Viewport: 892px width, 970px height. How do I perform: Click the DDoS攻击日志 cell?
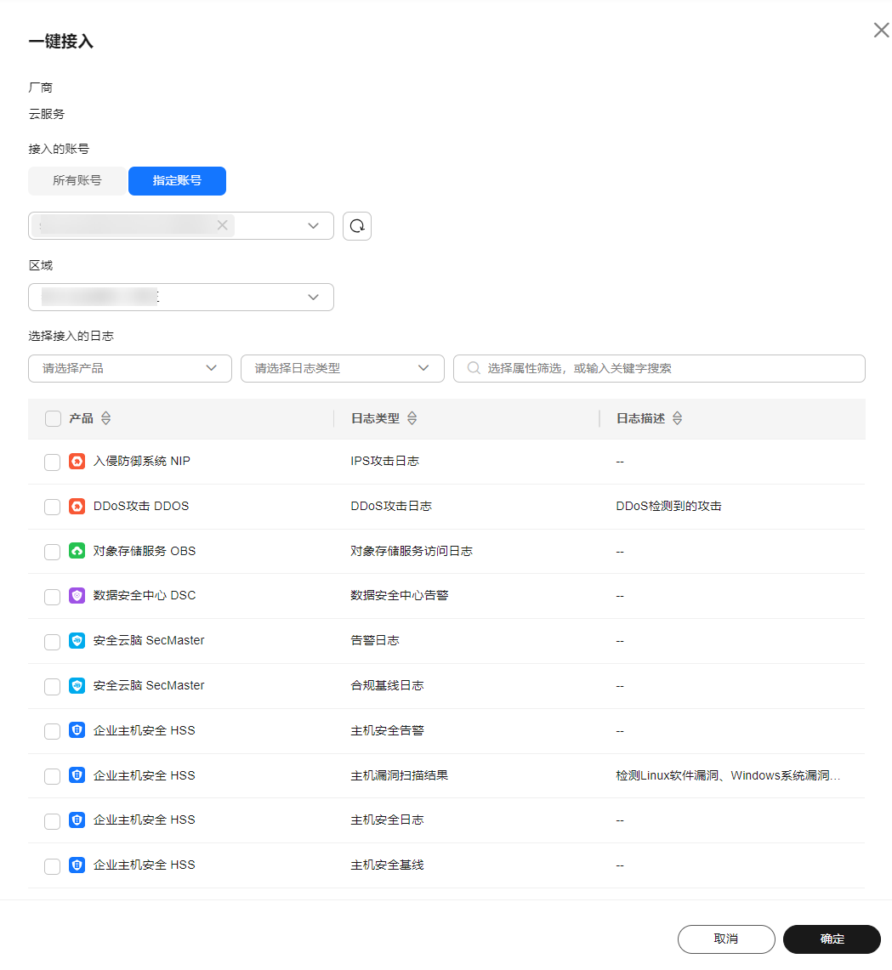[391, 506]
